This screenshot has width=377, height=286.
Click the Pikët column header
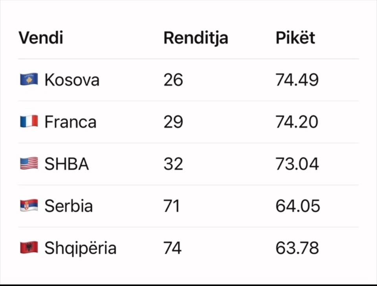click(295, 38)
